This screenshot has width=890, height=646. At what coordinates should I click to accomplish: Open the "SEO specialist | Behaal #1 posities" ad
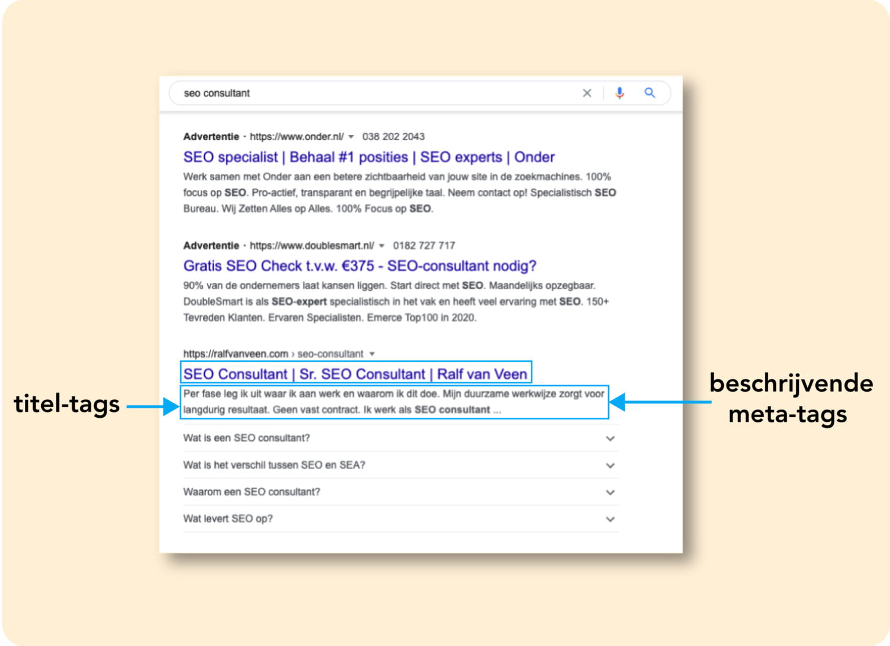[369, 157]
